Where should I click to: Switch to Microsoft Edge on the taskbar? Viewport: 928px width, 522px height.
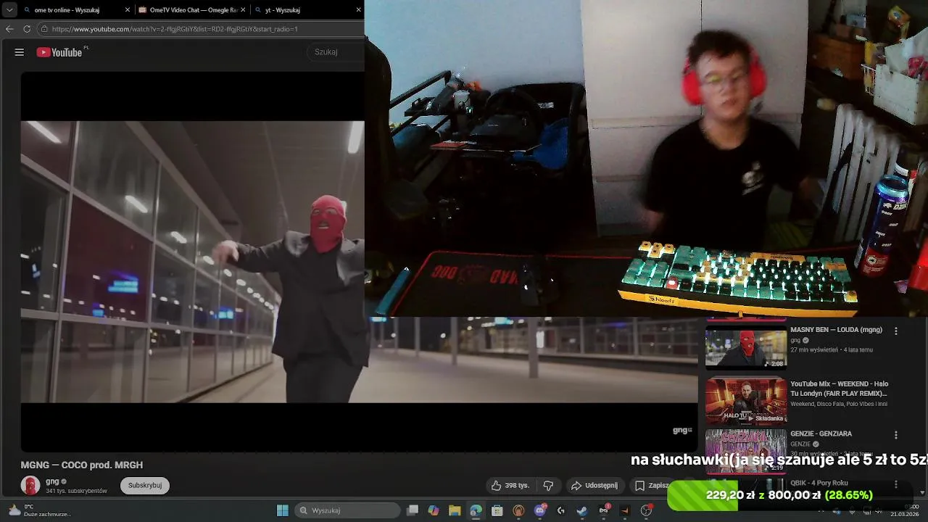(x=476, y=510)
